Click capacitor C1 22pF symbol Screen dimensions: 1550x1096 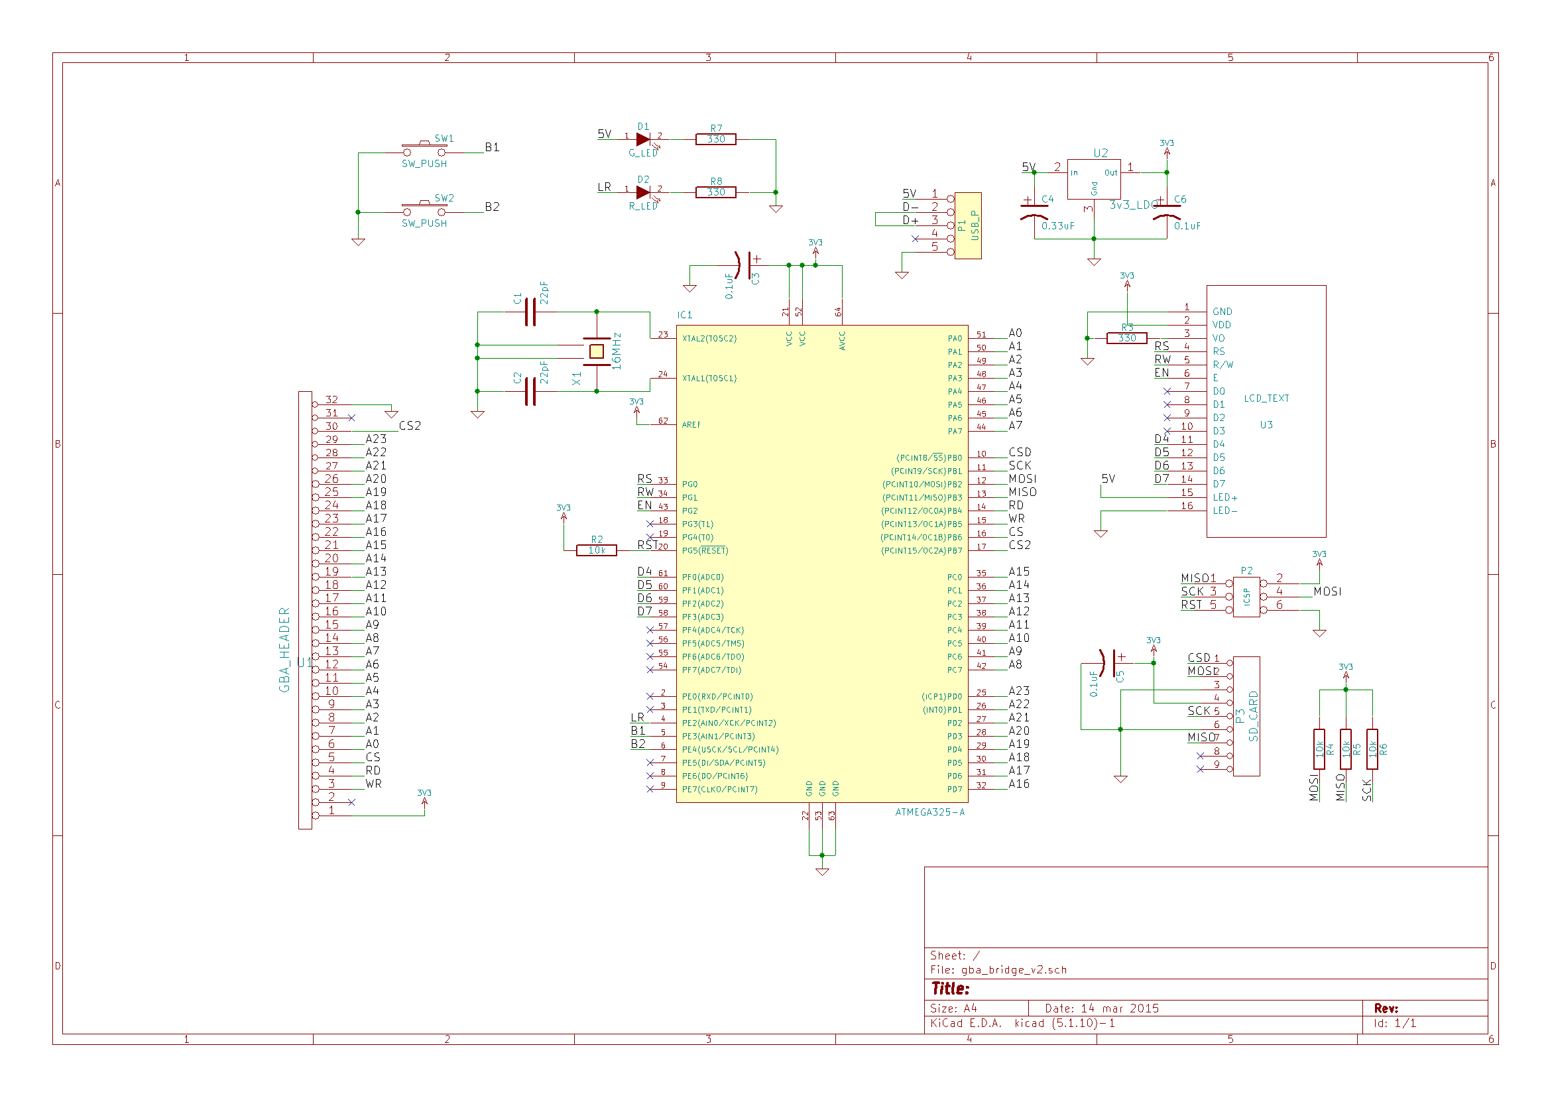pos(530,312)
